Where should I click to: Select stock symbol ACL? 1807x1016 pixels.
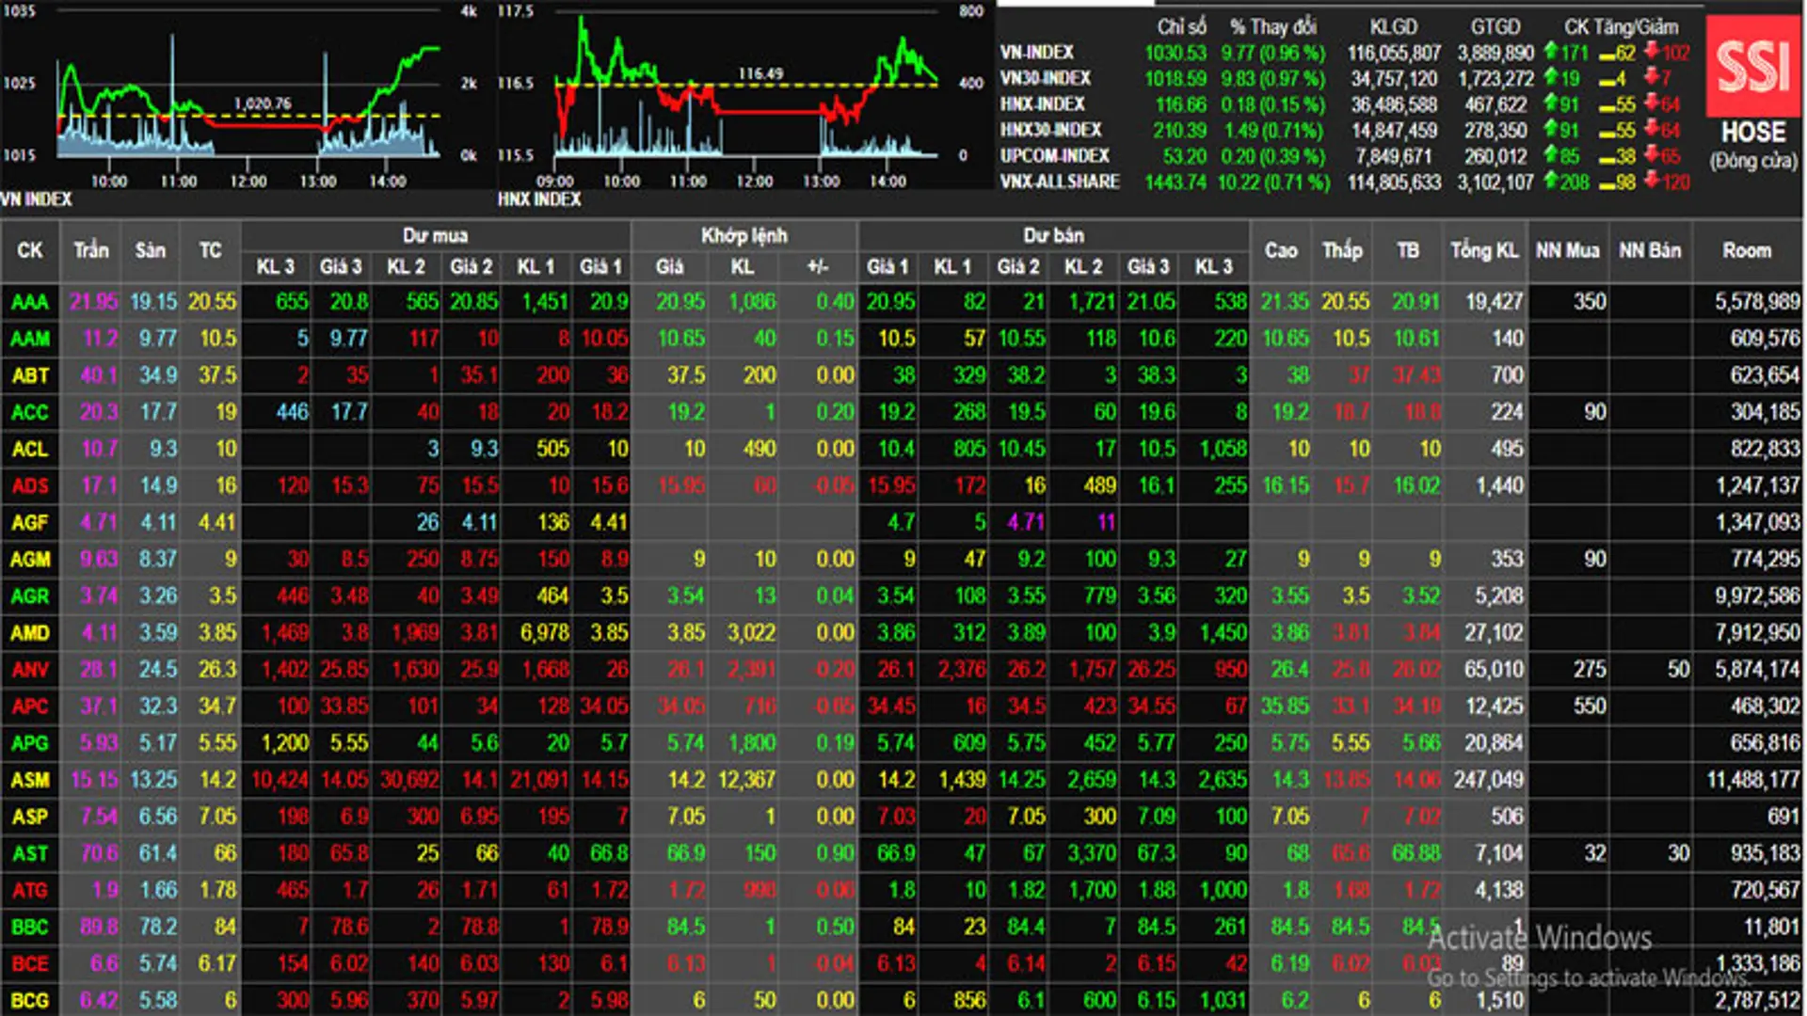pyautogui.click(x=29, y=449)
